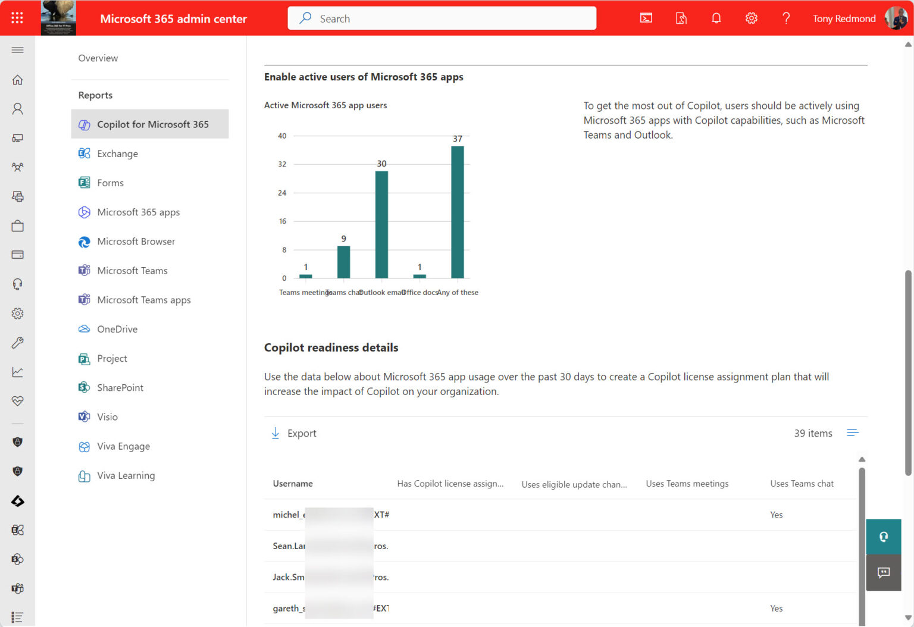Image resolution: width=914 pixels, height=627 pixels.
Task: Select the Home icon in the left rail
Action: 17,80
